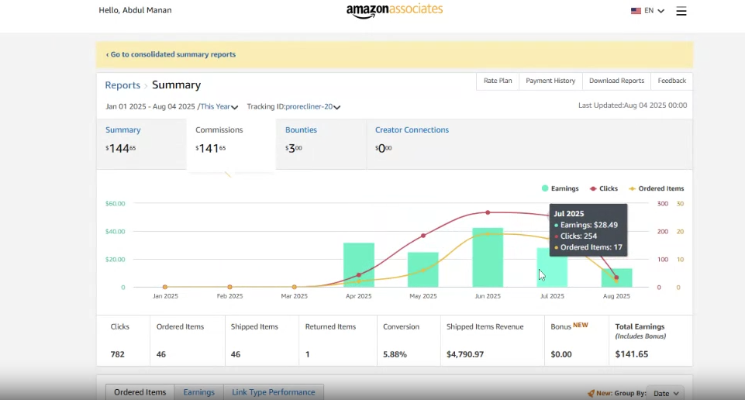Open the hamburger menu icon
Screen dimensions: 745x400
coord(681,11)
